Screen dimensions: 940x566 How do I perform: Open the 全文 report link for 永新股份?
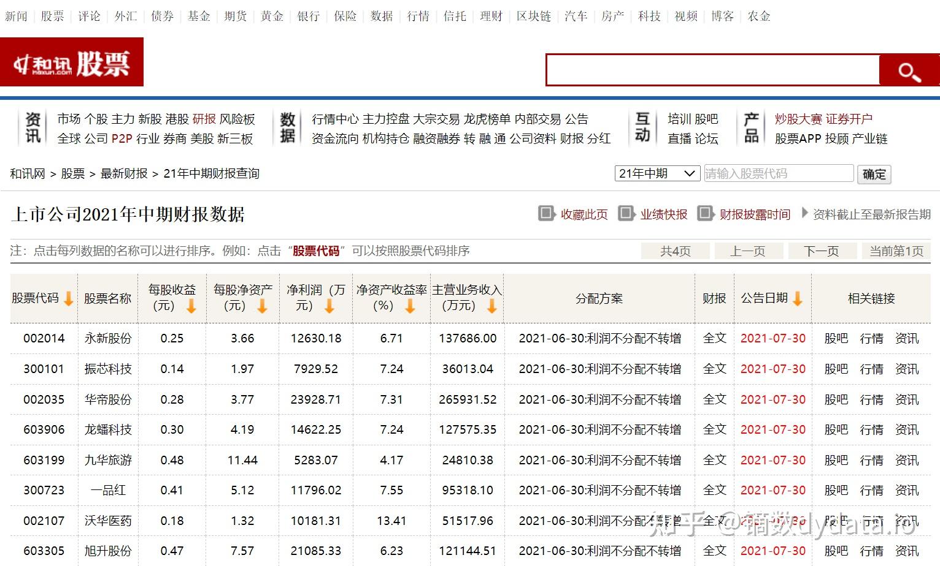[714, 338]
